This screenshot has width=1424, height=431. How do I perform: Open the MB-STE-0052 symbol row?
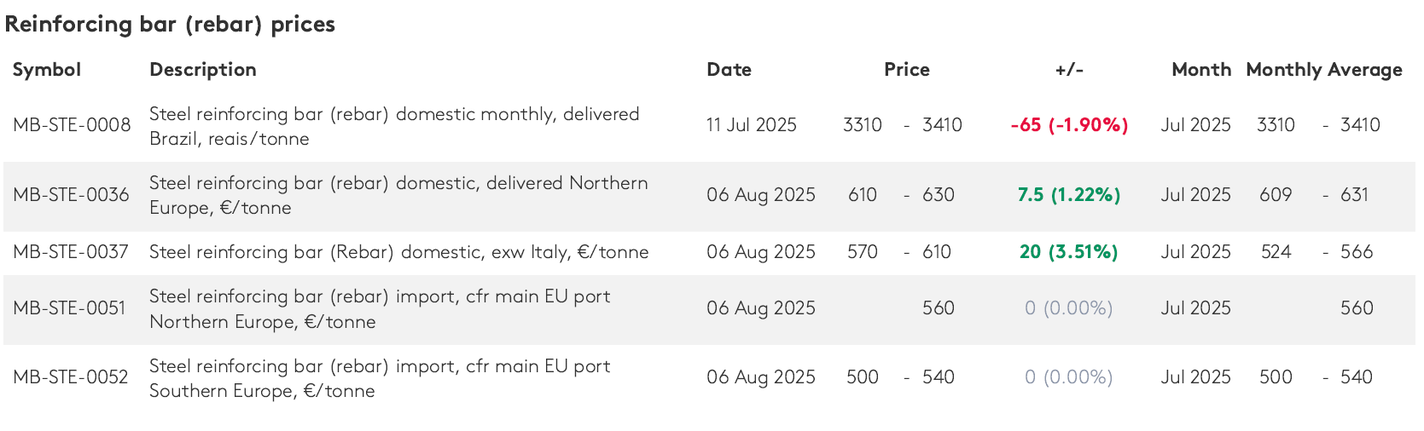(71, 377)
